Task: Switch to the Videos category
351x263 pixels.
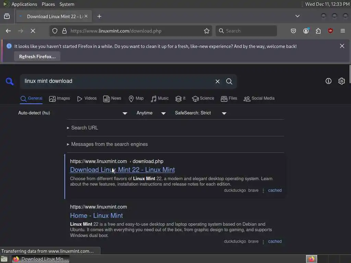Action: [x=87, y=98]
